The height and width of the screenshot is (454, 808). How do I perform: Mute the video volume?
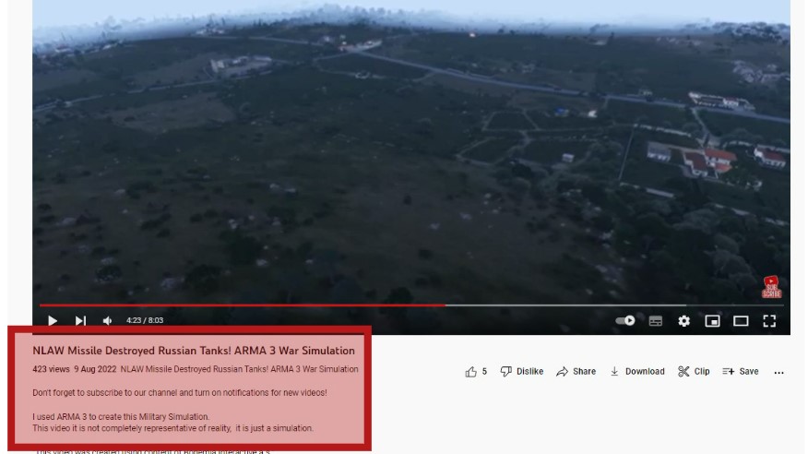[x=107, y=320]
